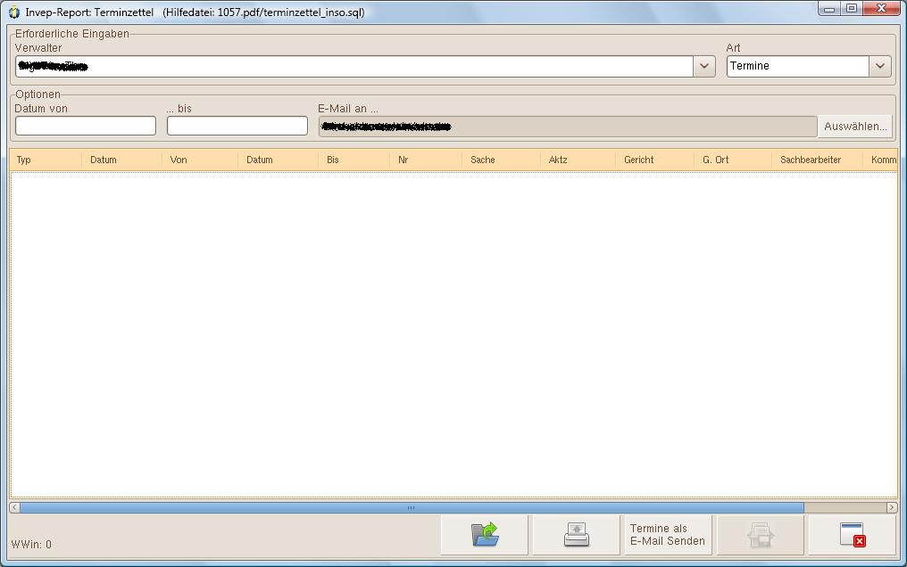Sort by the Typ column header
The width and height of the screenshot is (907, 567).
click(46, 160)
